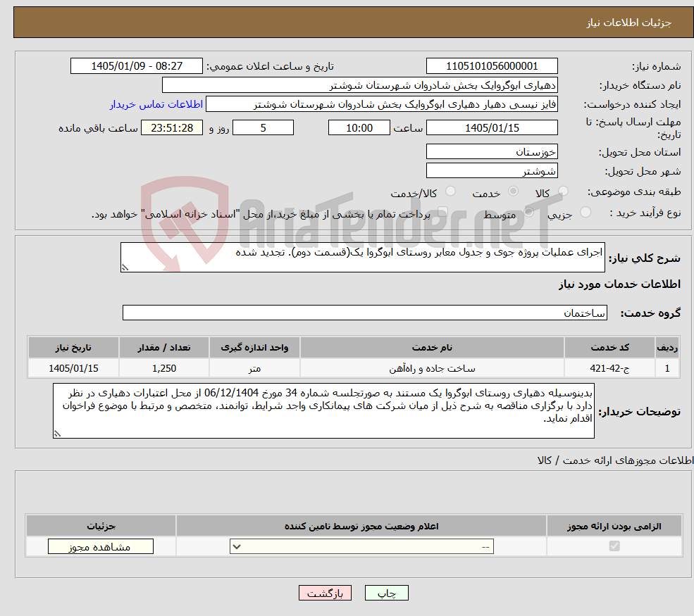Viewport: 694px width, 616px height.
Task: Click the توضیحات خریدار label
Action: click(640, 412)
